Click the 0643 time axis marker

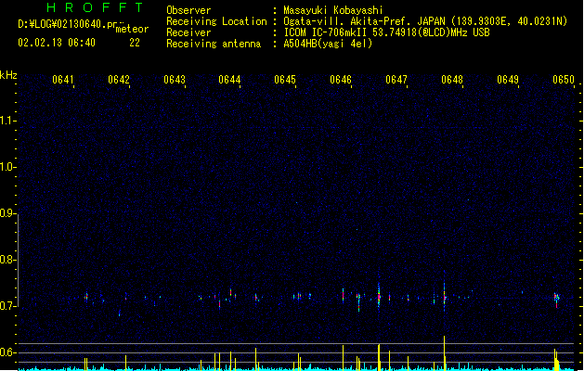pos(175,80)
